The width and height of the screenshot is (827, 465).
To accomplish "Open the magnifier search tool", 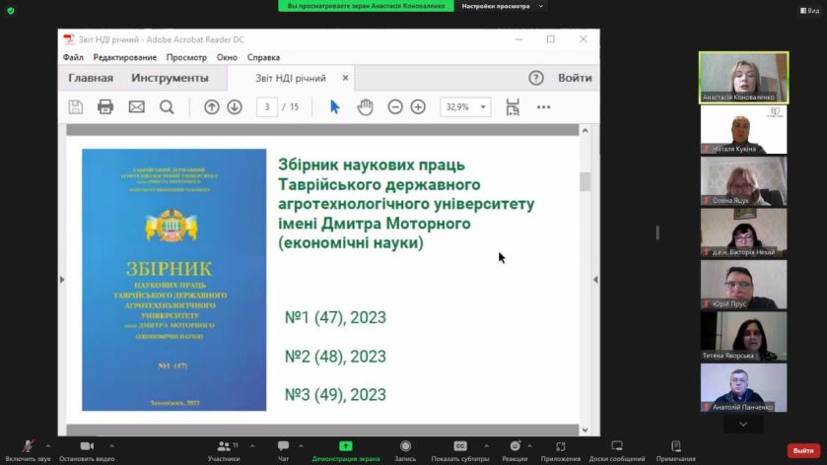I will point(167,107).
